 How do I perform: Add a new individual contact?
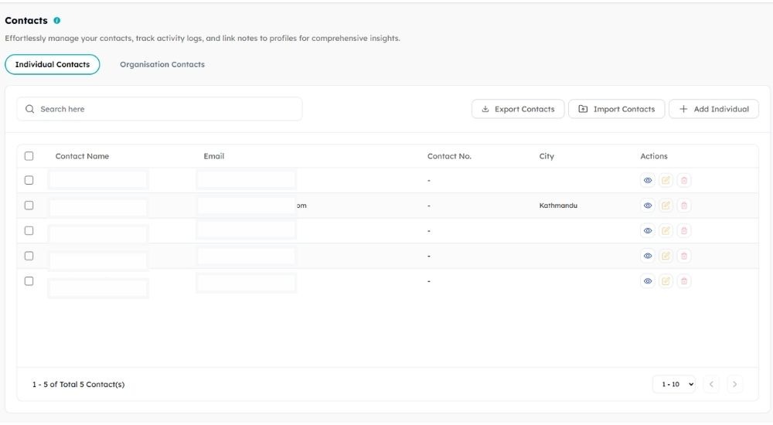pos(713,109)
